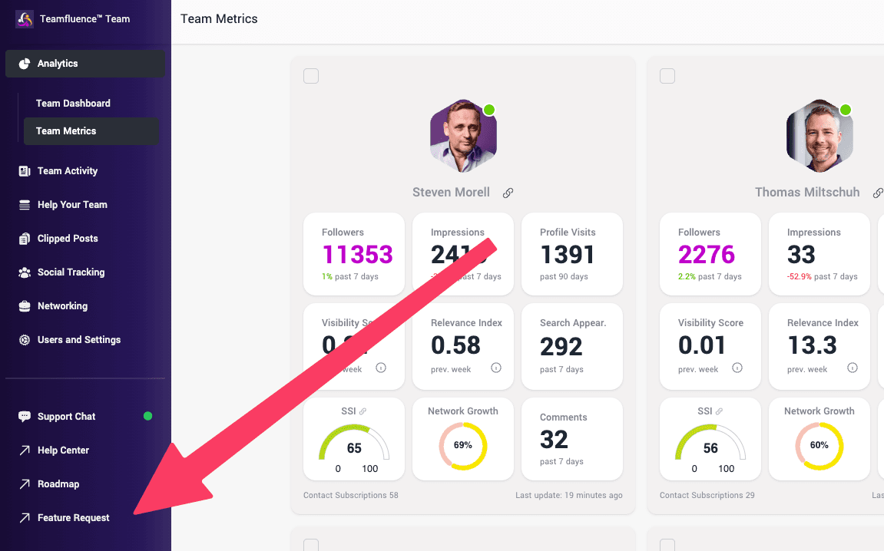Click link icon next to Steven Morell
The image size is (884, 551).
508,193
